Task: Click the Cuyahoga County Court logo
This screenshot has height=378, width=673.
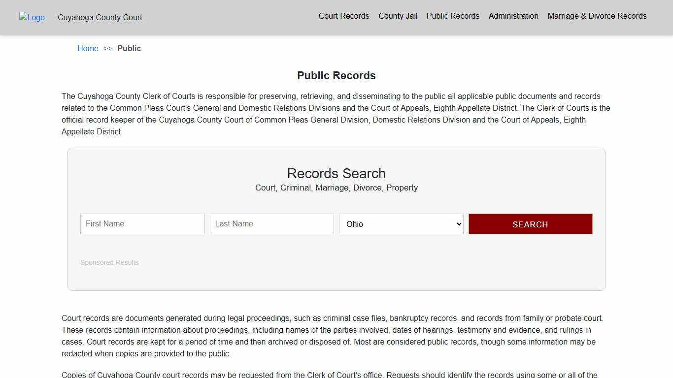Action: (x=32, y=18)
